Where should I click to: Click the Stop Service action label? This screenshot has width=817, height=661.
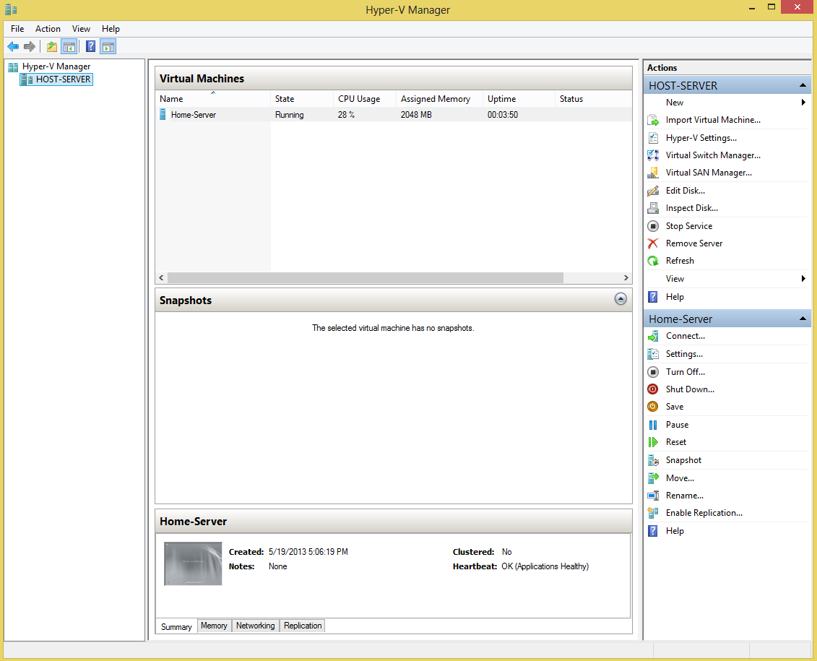tap(689, 226)
